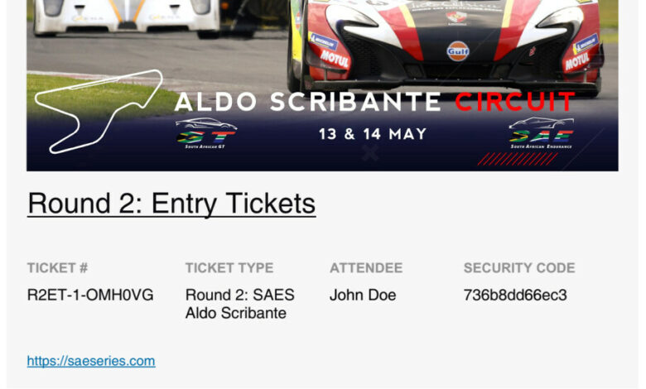Click the right Motul sticker on bumper
The image size is (646, 389).
(577, 60)
